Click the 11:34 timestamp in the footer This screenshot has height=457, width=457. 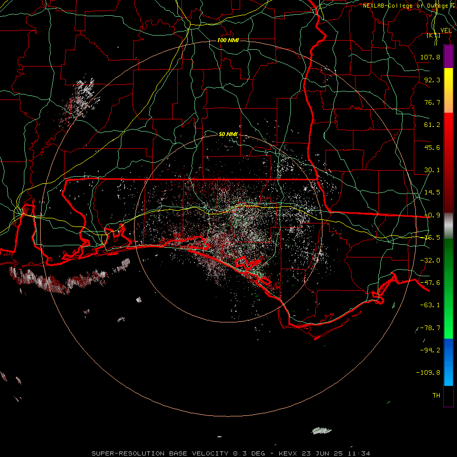359,453
